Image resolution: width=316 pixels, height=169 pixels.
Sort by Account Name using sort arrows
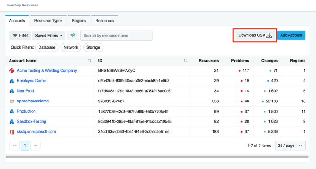click(90, 61)
